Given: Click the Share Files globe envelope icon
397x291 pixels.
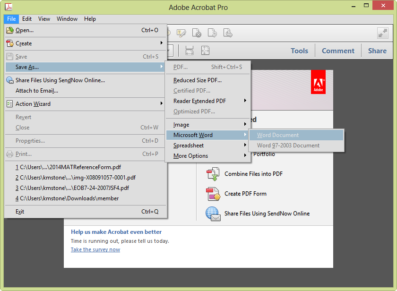Looking at the screenshot, I should (x=213, y=214).
